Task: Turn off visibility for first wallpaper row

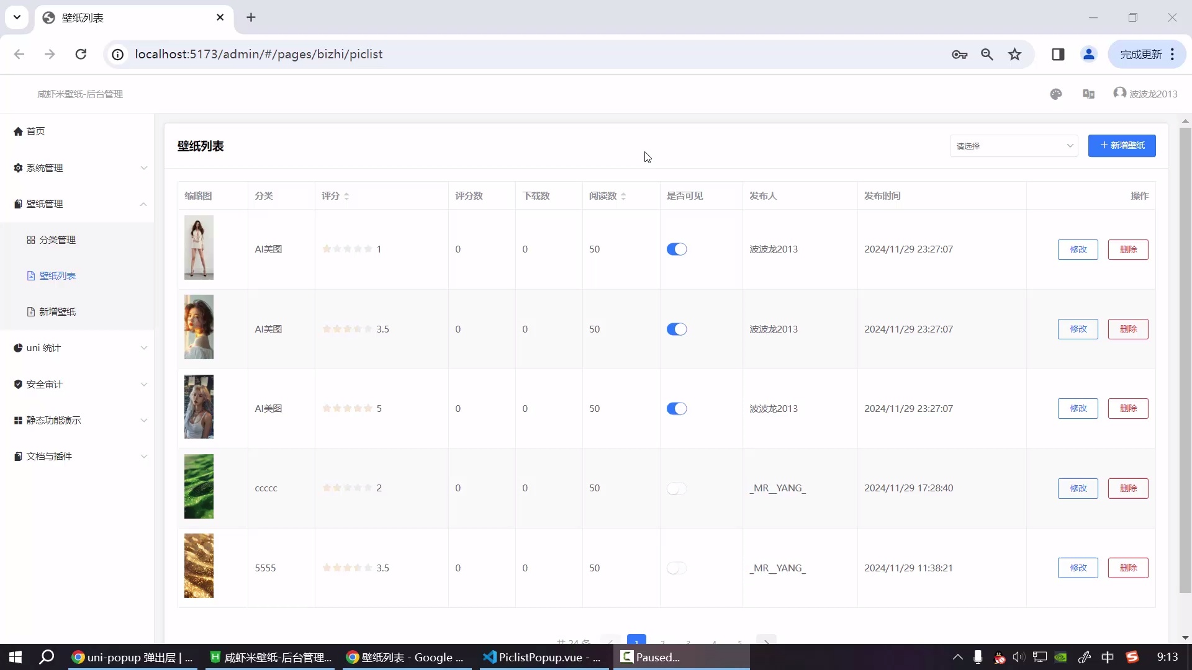Action: 676,249
